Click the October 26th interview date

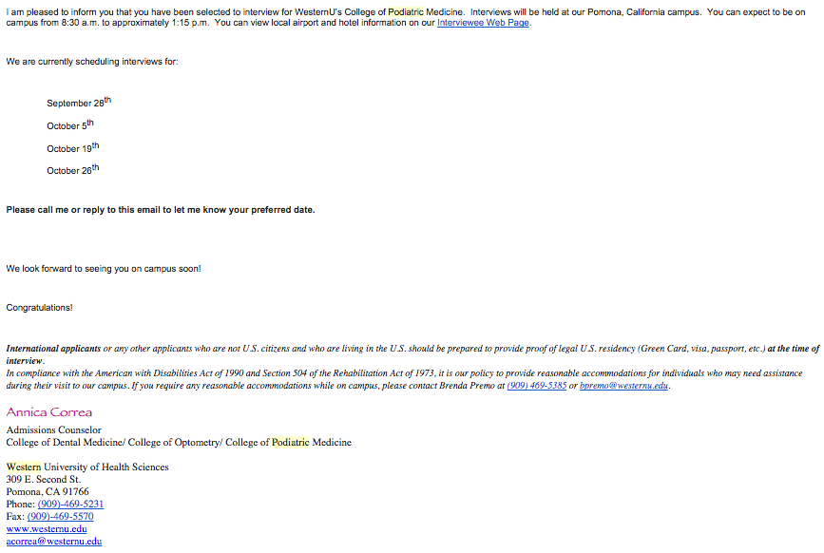point(72,171)
